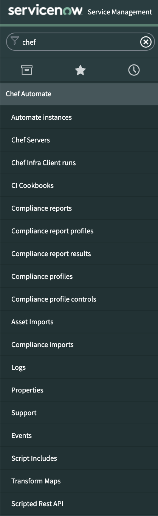158x516 pixels.
Task: Open Compliance report profiles
Action: point(79,231)
